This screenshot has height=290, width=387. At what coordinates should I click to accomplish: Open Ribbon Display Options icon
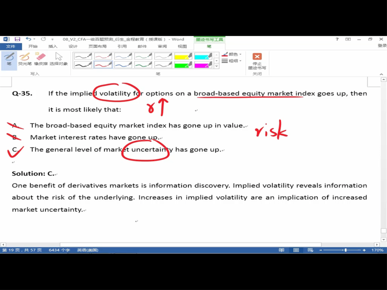348,39
